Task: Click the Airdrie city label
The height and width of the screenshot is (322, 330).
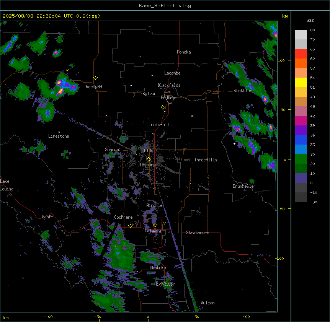Action: pos(155,205)
